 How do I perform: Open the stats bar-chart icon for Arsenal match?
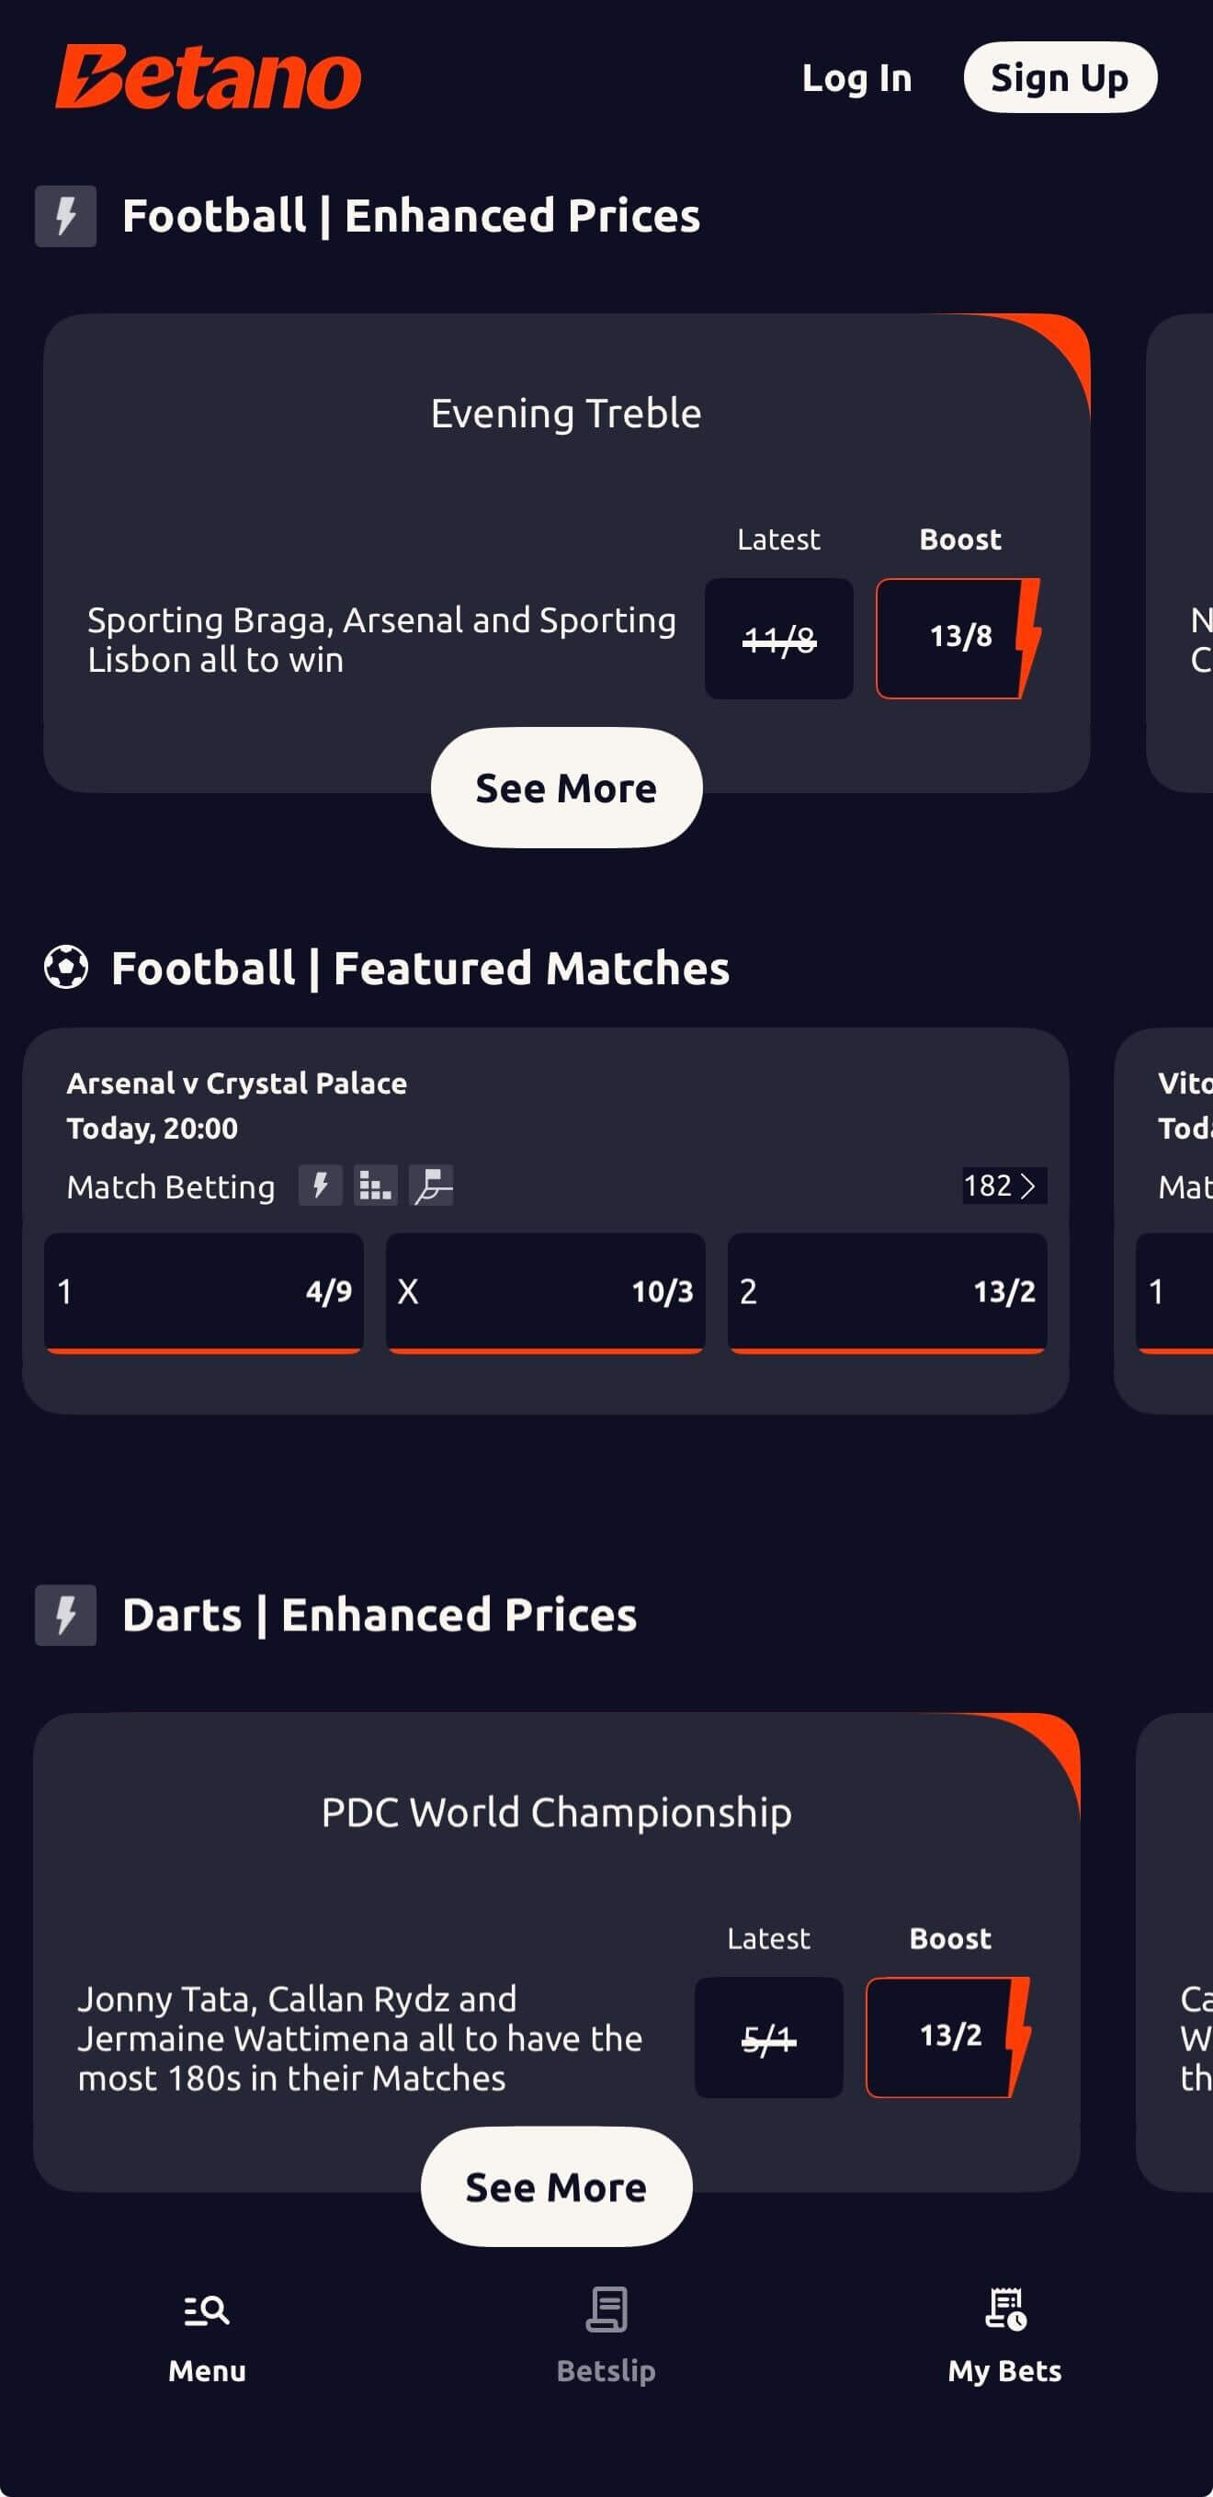tap(375, 1186)
